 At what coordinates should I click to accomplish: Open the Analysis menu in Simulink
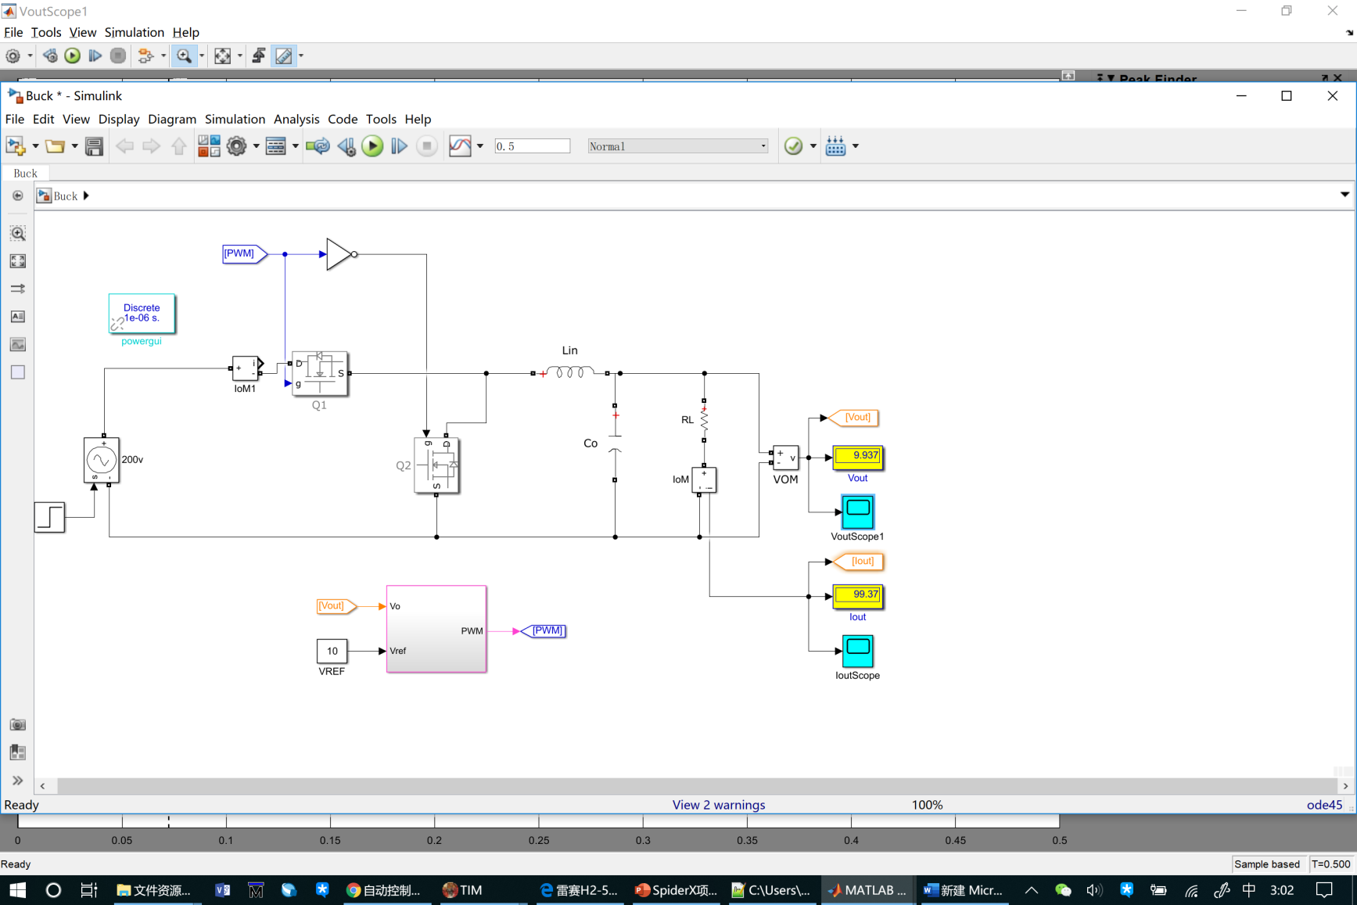296,119
